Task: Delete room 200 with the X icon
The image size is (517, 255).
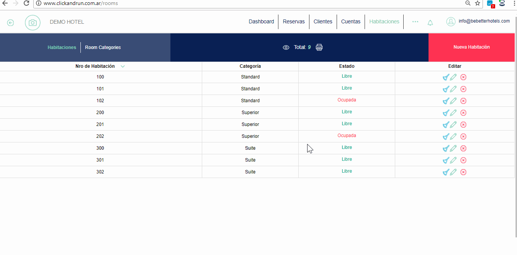Action: point(463,113)
